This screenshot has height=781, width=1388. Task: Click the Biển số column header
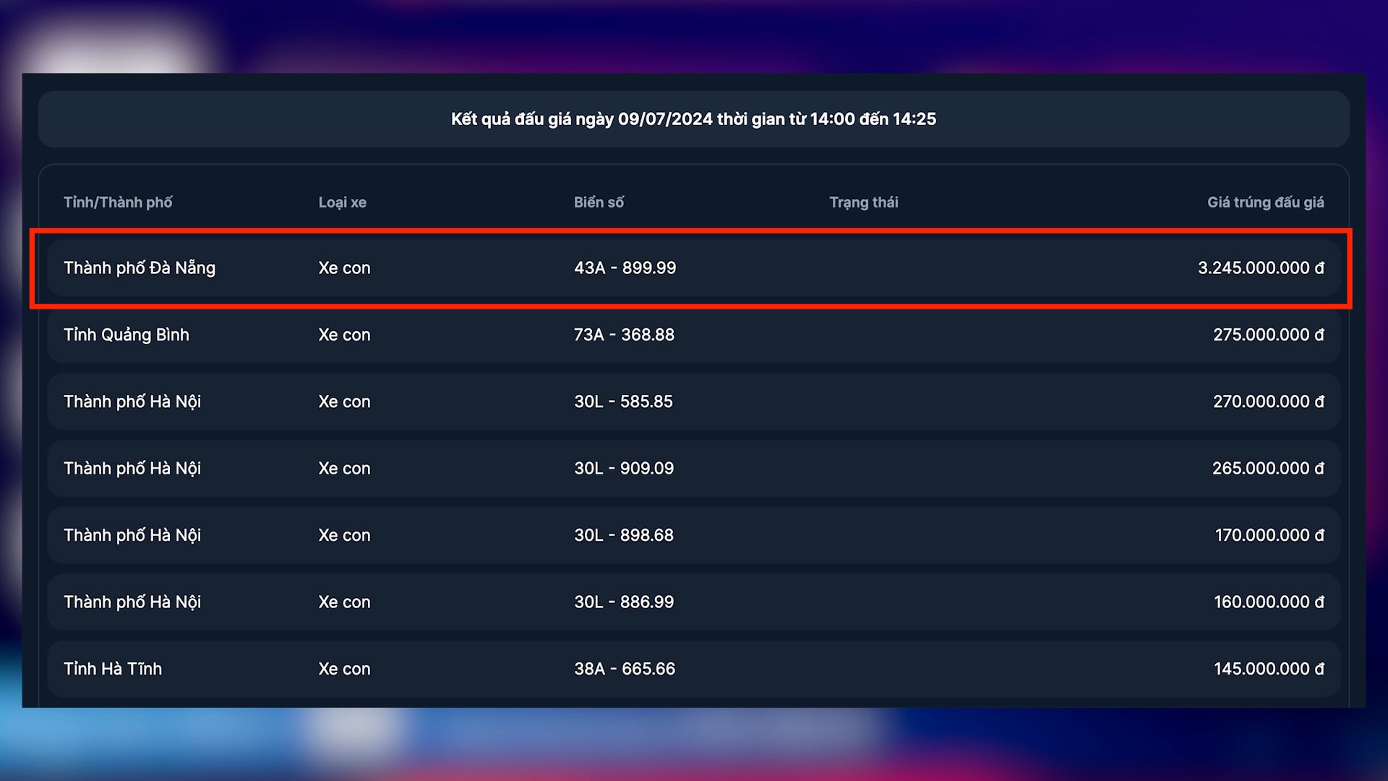(x=599, y=202)
